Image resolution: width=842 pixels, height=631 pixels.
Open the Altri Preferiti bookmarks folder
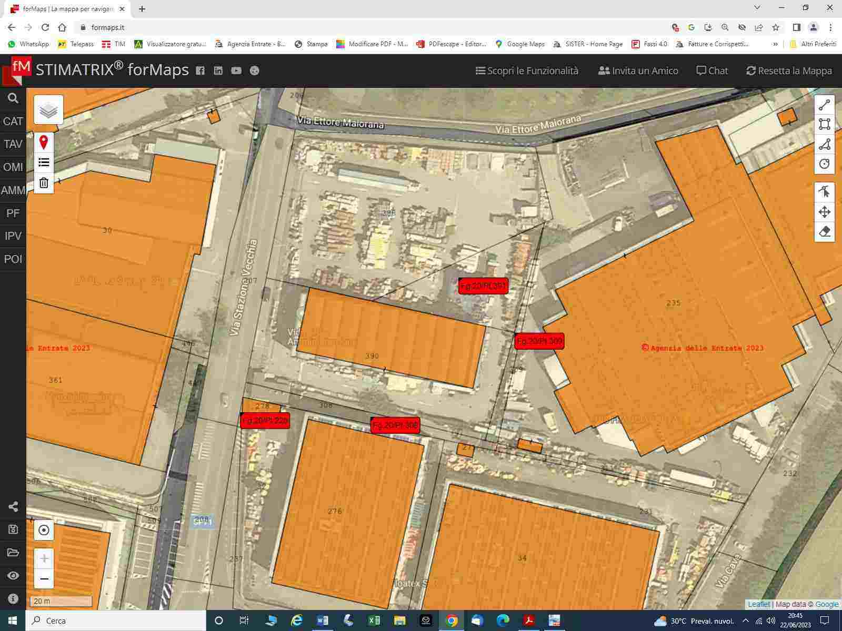coord(813,44)
